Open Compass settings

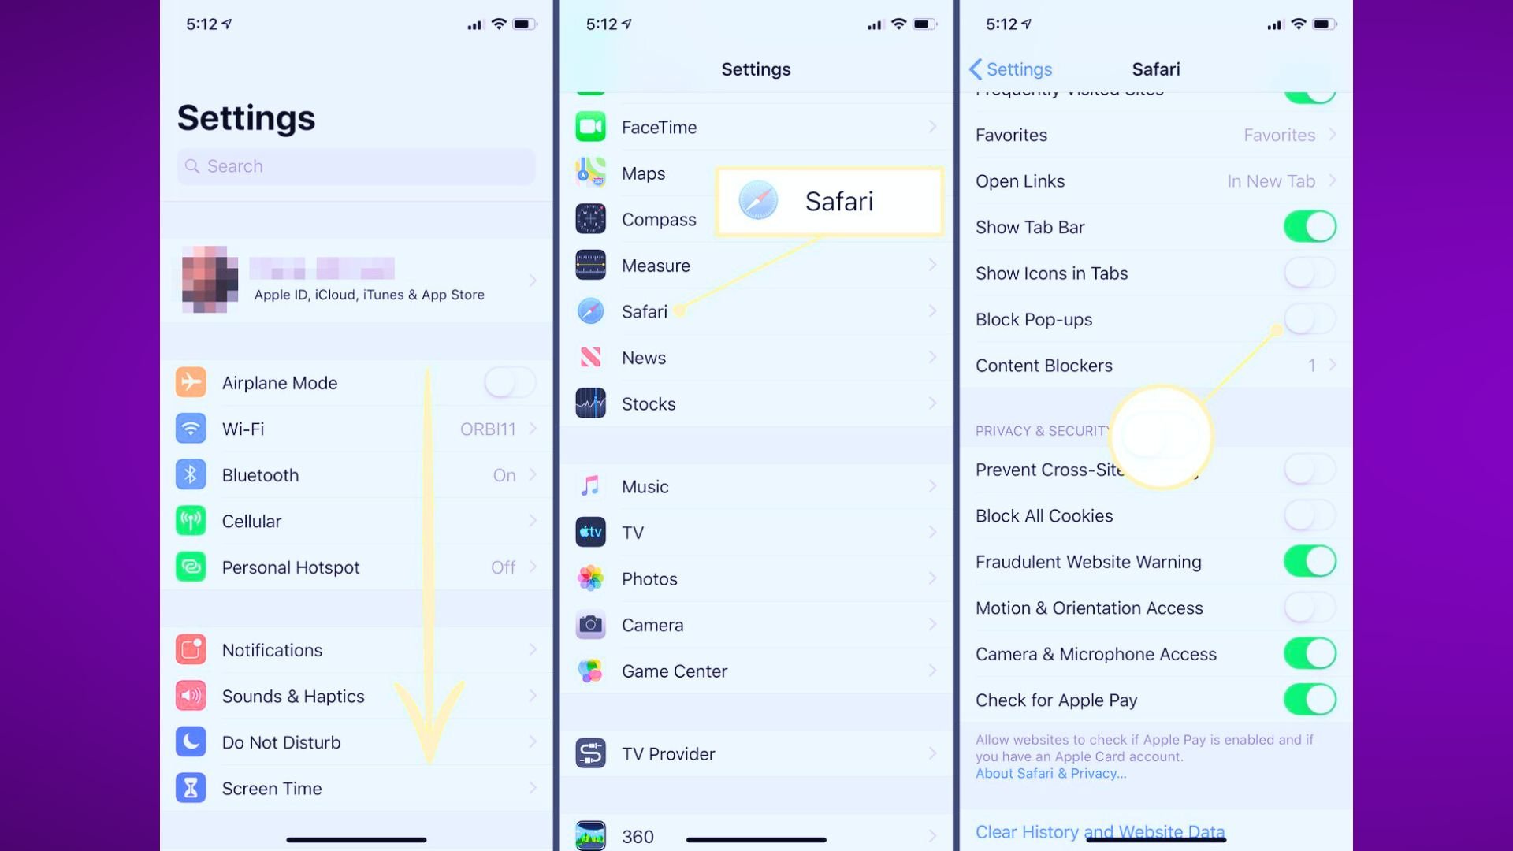756,218
